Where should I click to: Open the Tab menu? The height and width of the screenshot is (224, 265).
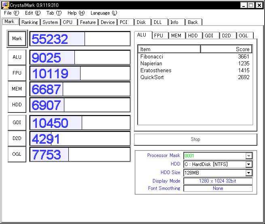coord(54,13)
